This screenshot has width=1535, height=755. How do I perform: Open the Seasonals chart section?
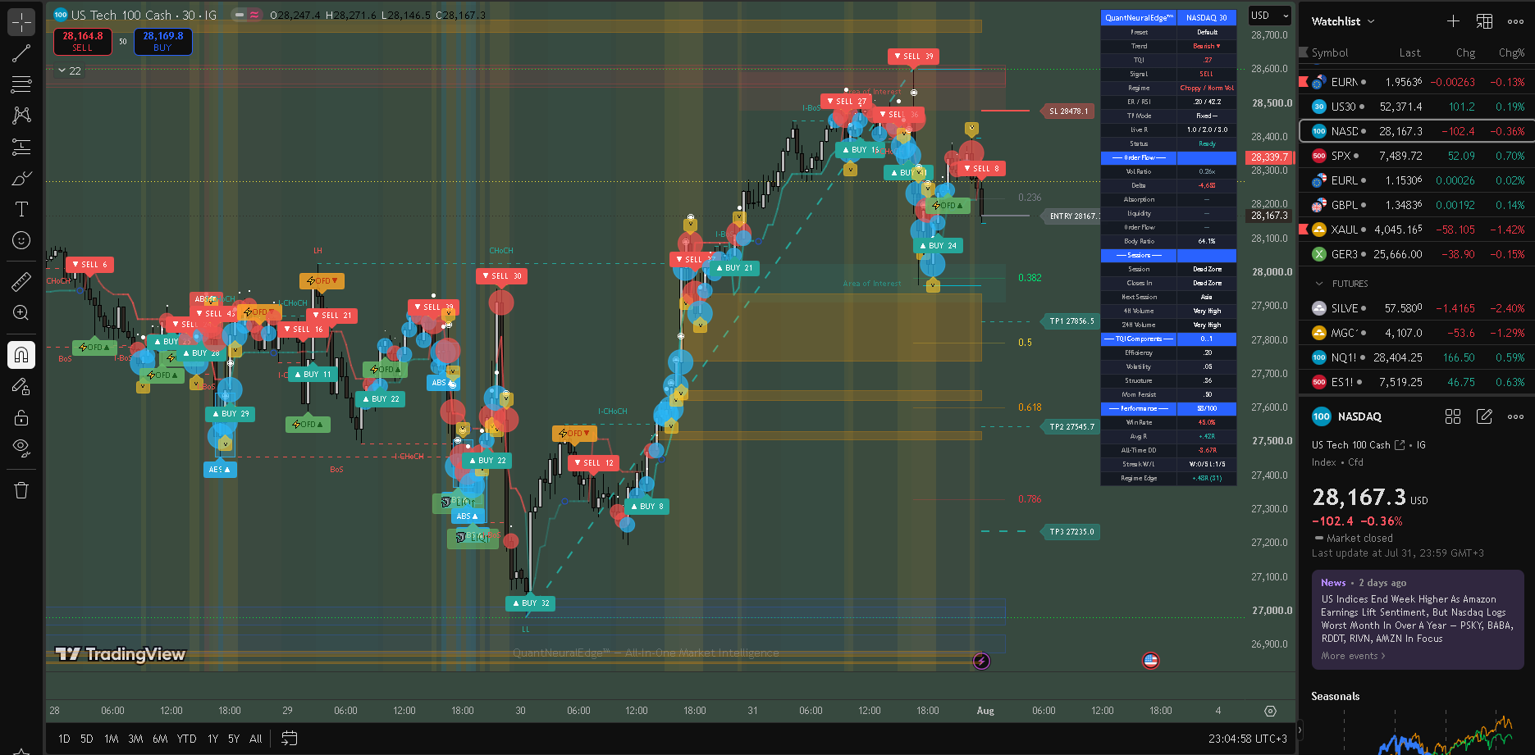[1335, 696]
